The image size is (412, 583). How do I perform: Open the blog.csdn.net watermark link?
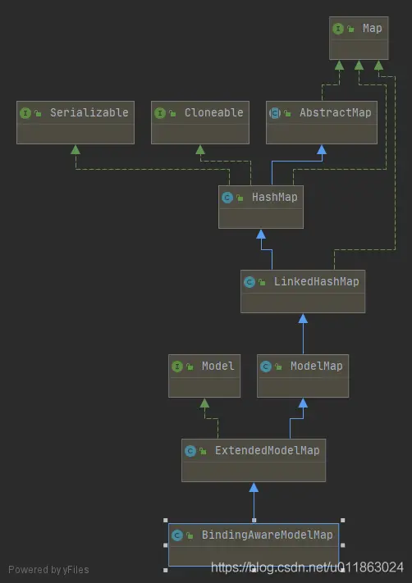[x=308, y=567]
